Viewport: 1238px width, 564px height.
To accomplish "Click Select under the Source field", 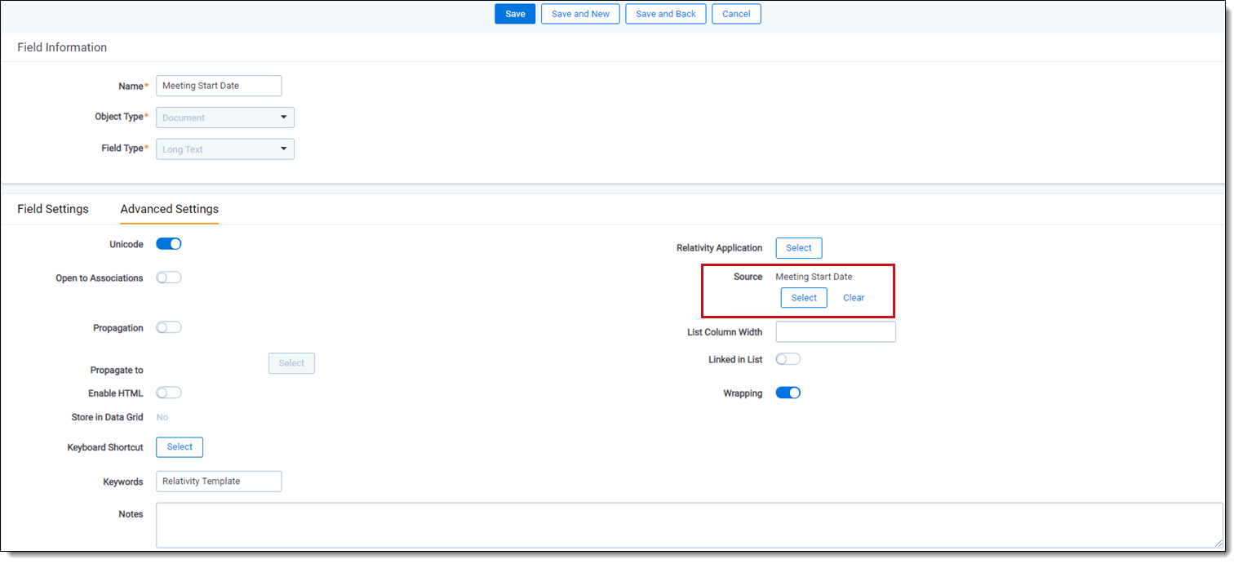I will (x=803, y=298).
